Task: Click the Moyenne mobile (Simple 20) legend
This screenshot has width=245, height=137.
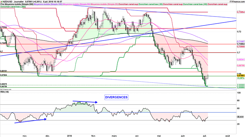Action: coord(104,4)
